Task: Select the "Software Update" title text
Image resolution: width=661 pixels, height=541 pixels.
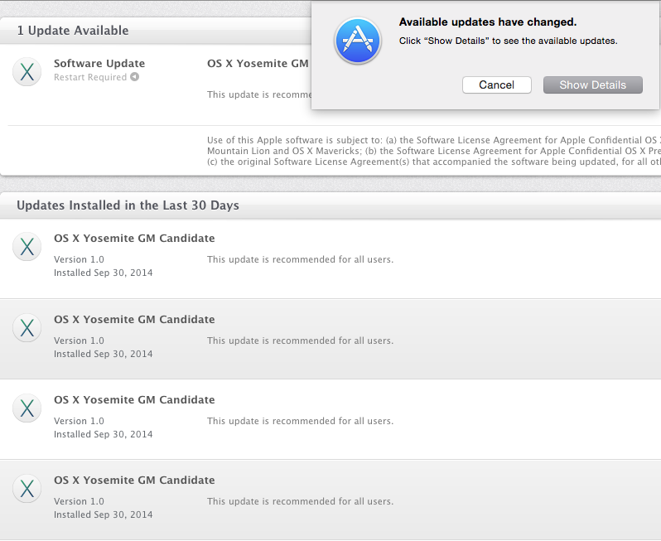Action: (99, 63)
